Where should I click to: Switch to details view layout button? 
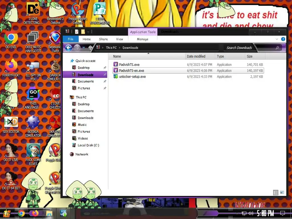point(276,192)
